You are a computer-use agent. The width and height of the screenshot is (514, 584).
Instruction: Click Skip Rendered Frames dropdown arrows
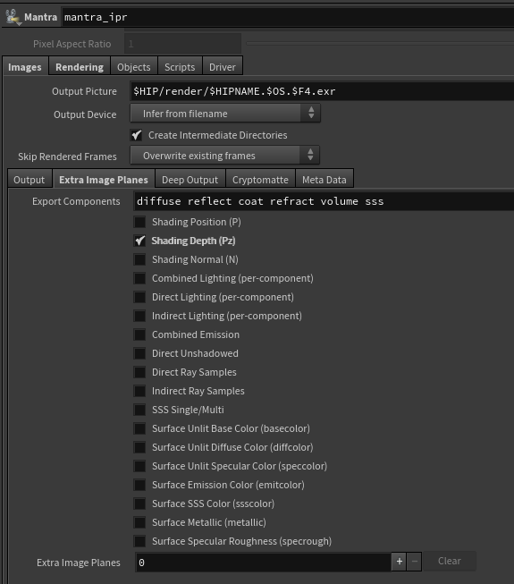click(x=310, y=155)
